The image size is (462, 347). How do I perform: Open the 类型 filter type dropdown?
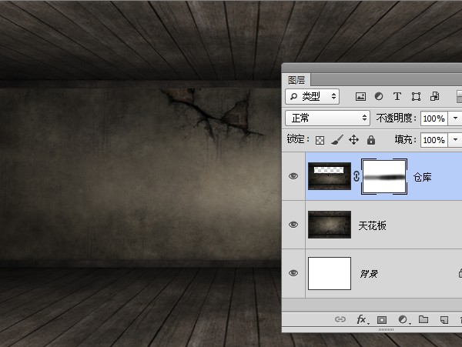pyautogui.click(x=313, y=96)
